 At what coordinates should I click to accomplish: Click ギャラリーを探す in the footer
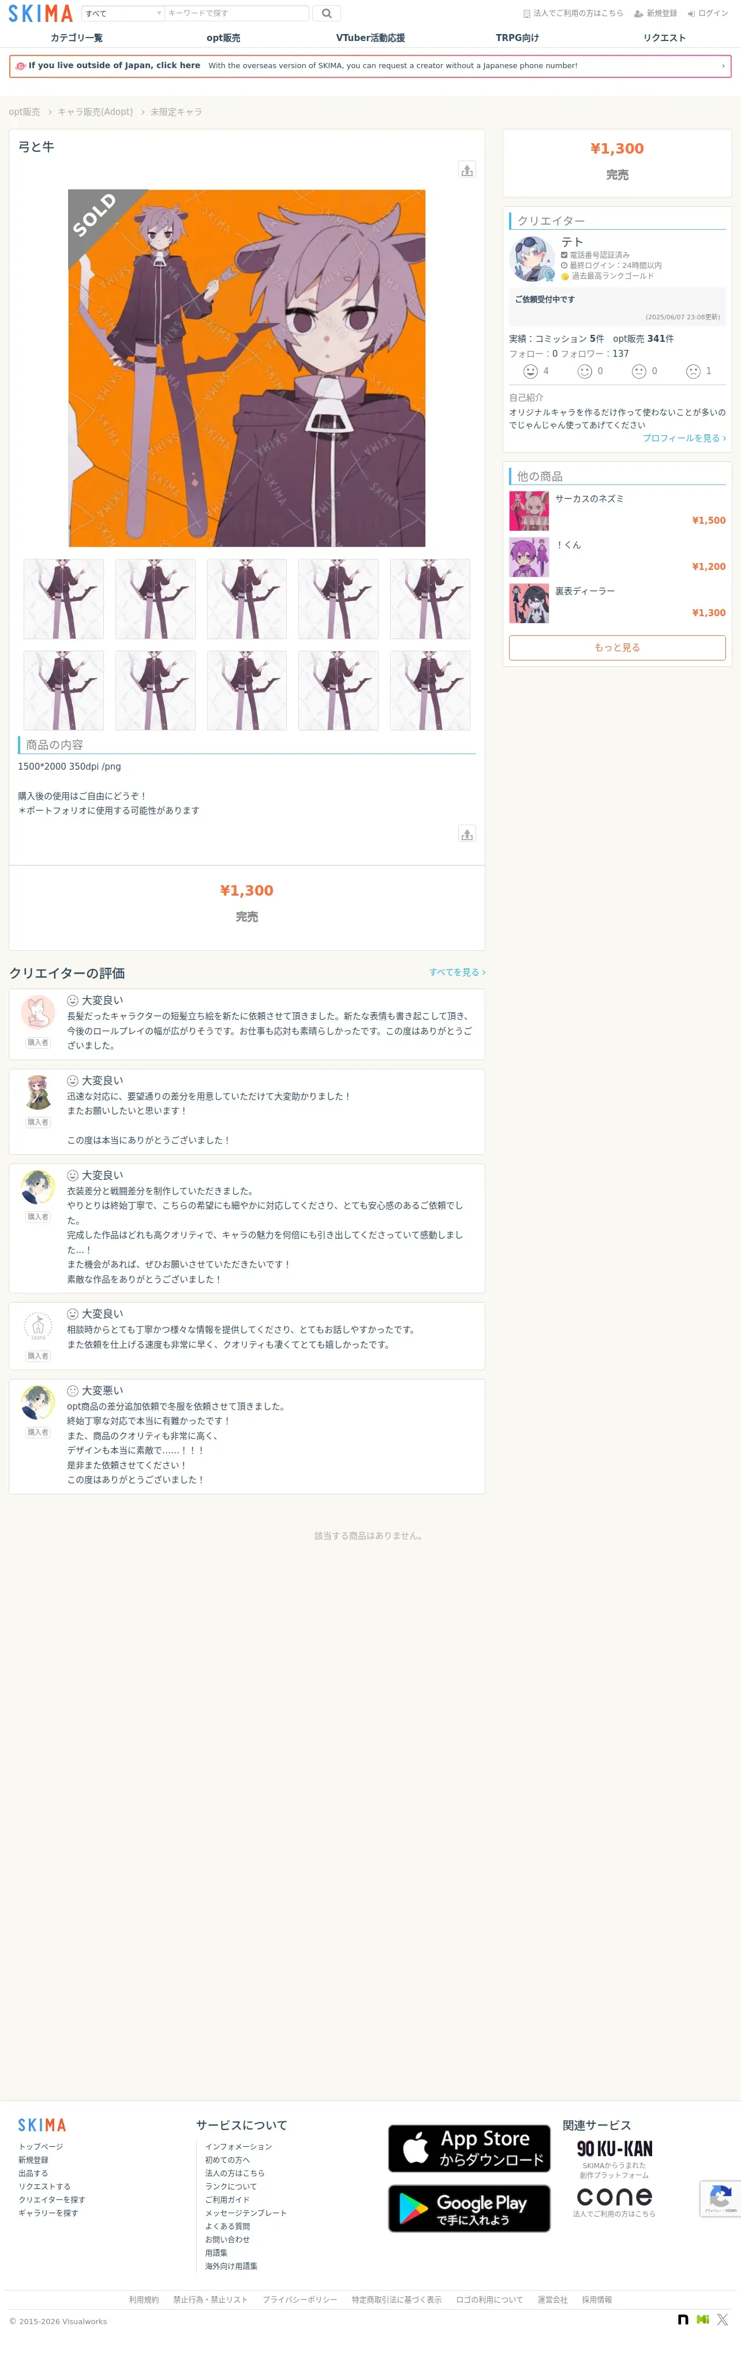point(48,2213)
